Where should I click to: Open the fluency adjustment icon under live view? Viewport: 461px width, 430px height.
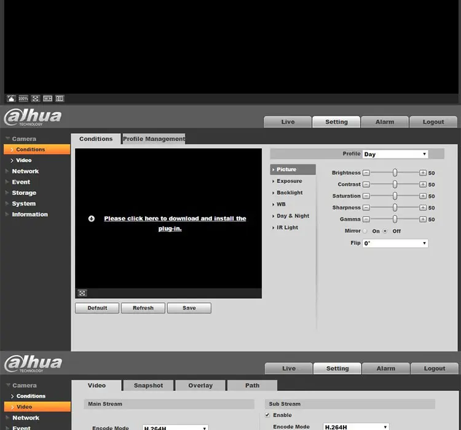coord(60,98)
